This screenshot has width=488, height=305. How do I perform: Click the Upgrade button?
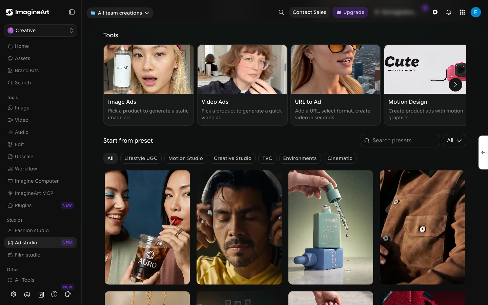tap(350, 12)
